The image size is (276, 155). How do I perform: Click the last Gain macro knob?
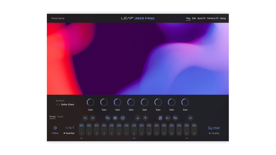185,102
